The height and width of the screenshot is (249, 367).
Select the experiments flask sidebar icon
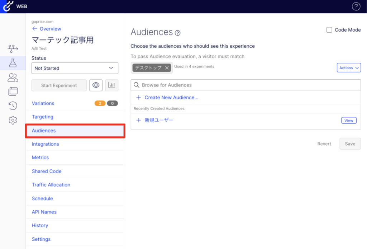pyautogui.click(x=13, y=63)
